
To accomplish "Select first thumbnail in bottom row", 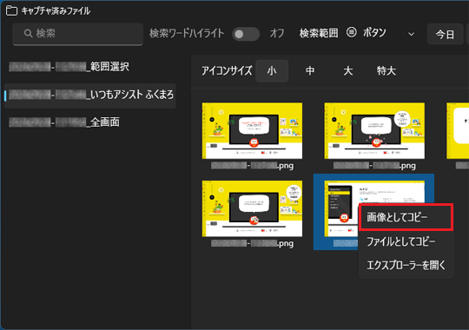I will point(252,208).
